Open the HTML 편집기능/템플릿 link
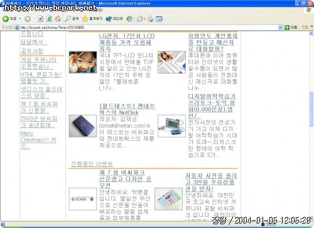This screenshot has height=228, width=314. coord(41,78)
